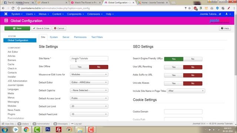Switch to the Server tab
Screen dimensions: 237x133
click(66, 37)
